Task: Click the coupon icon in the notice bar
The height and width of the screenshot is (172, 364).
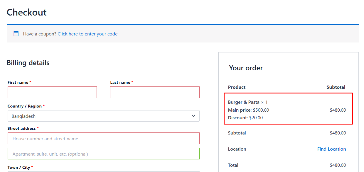Action: point(16,34)
